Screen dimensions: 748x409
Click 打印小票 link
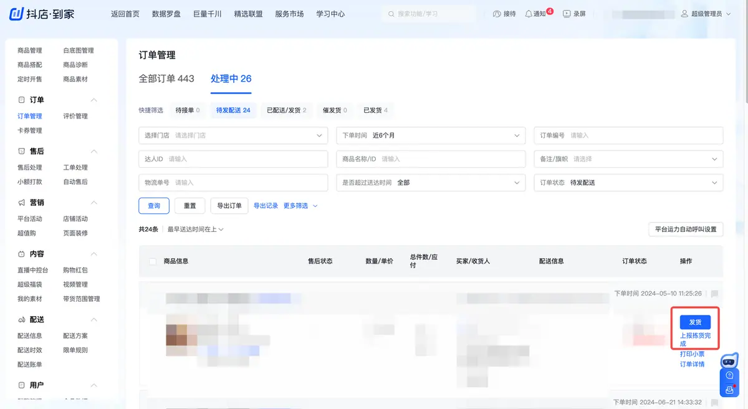tap(693, 354)
